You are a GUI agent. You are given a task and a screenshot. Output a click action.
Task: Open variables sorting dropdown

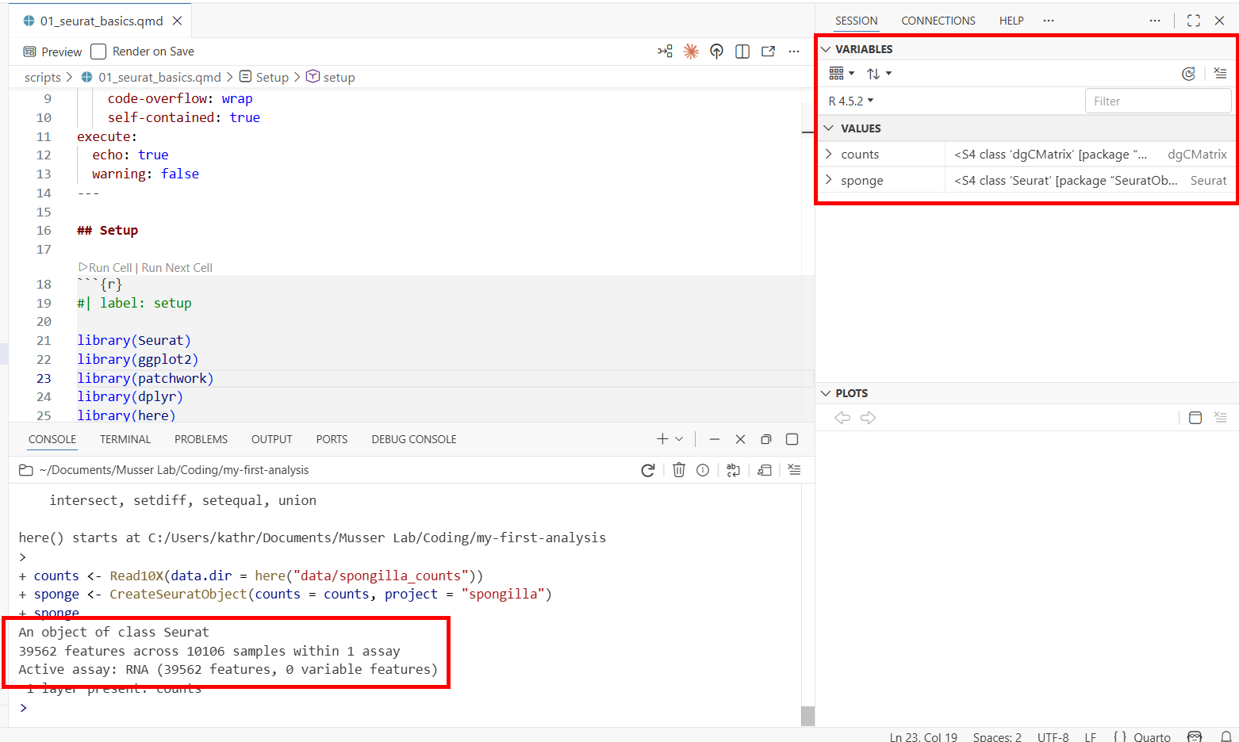[x=879, y=74]
